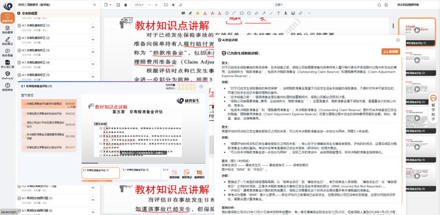This screenshot has height=215, width=440.
Task: Open the 155% zoom level dropdown
Action: pos(140,5)
